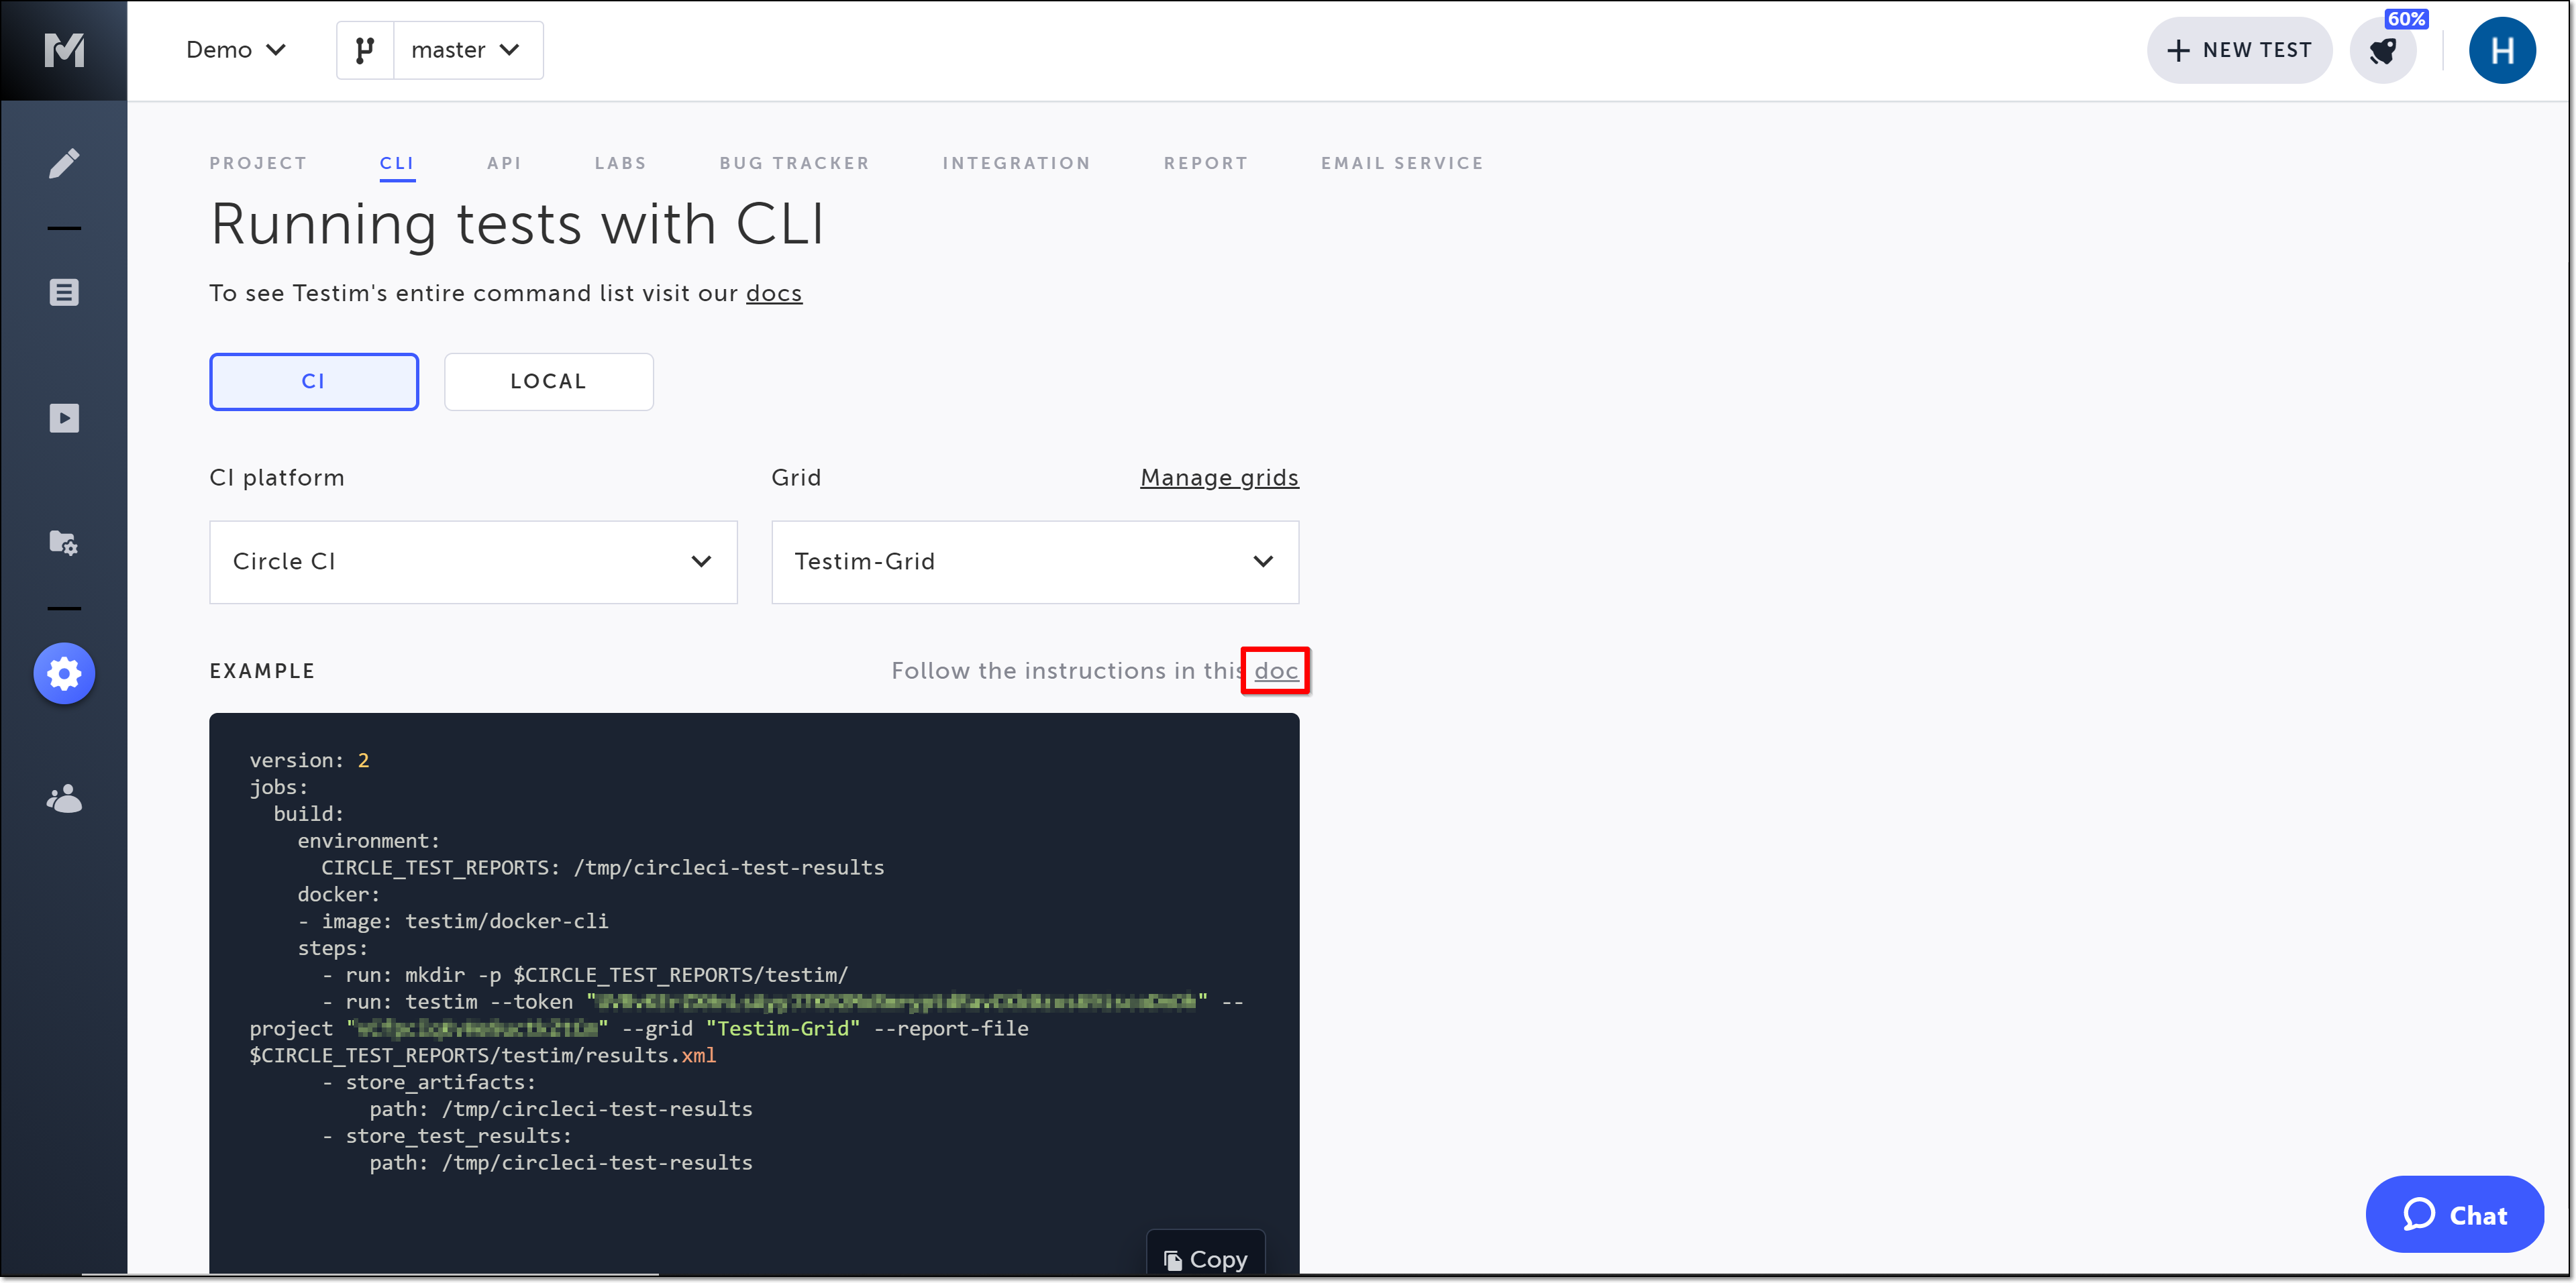Click the Manage grids link
This screenshot has width=2576, height=1283.
coord(1218,478)
